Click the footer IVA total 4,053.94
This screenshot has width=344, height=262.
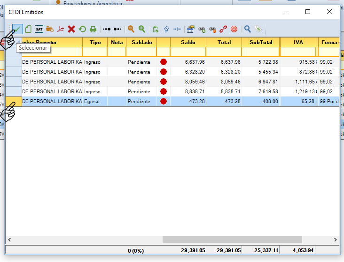(303, 250)
